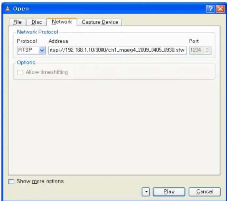Open the dropdown arrow beside Play
The width and height of the screenshot is (227, 201).
[146, 192]
